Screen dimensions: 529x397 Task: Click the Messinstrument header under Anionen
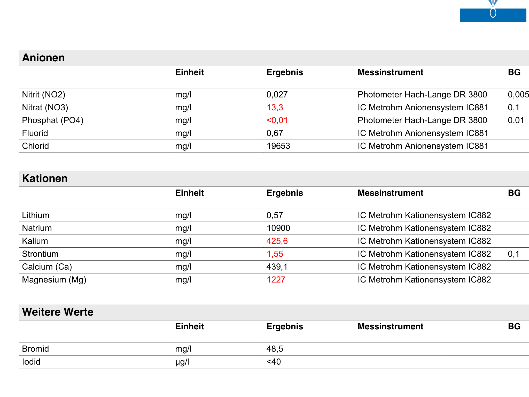click(390, 72)
